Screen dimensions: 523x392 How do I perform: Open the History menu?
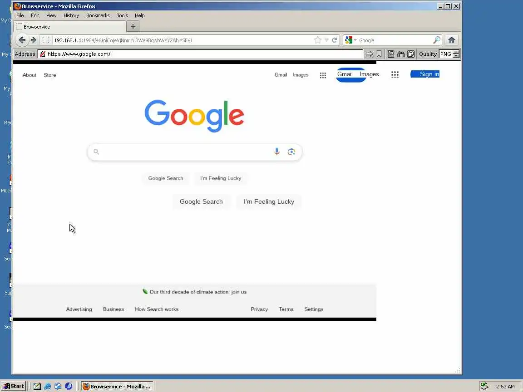click(71, 15)
